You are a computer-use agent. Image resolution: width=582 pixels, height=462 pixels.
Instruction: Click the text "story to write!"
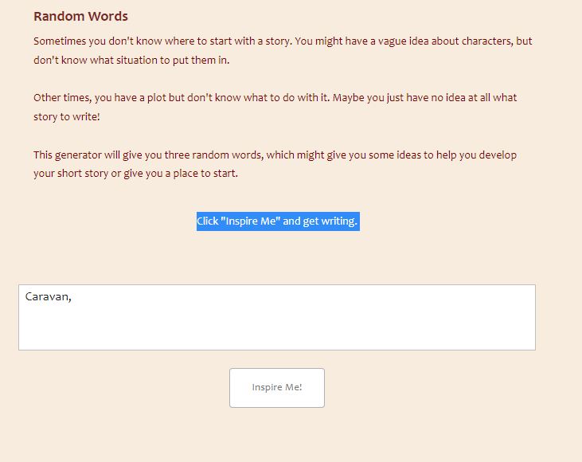click(66, 117)
